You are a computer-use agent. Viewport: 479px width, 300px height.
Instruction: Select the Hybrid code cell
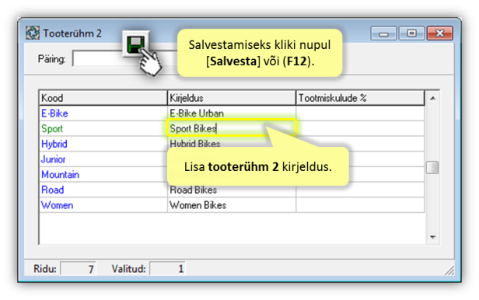(x=103, y=144)
